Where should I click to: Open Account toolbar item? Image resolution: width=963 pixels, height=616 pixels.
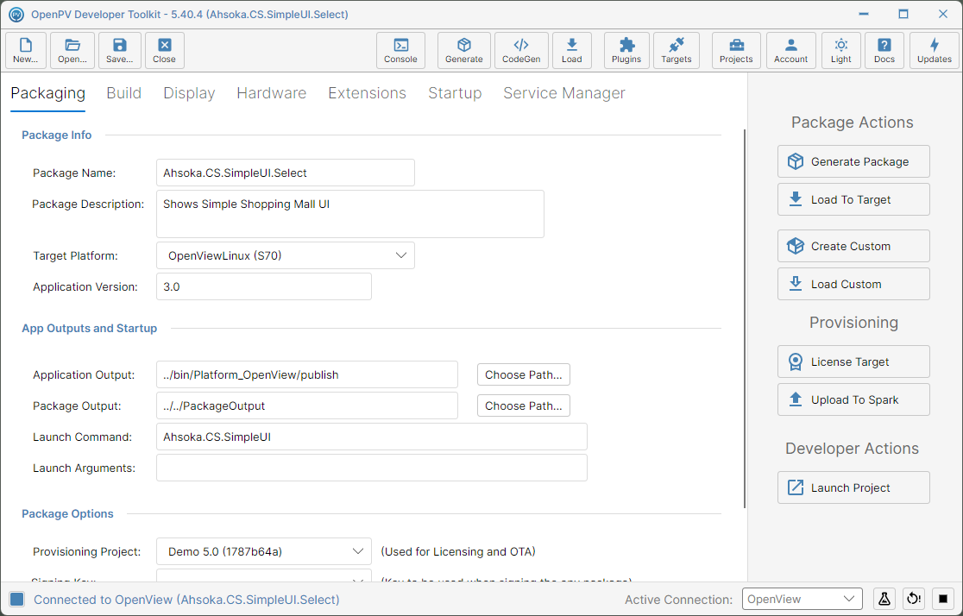tap(791, 50)
